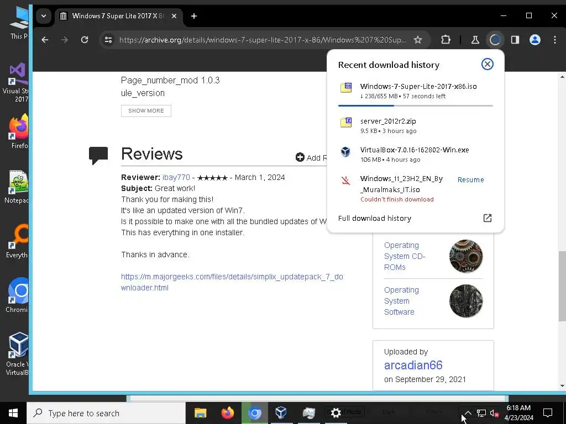The image size is (566, 424).
Task: Click the gears thumbnail for CD-ROMs
Action: pos(466,256)
